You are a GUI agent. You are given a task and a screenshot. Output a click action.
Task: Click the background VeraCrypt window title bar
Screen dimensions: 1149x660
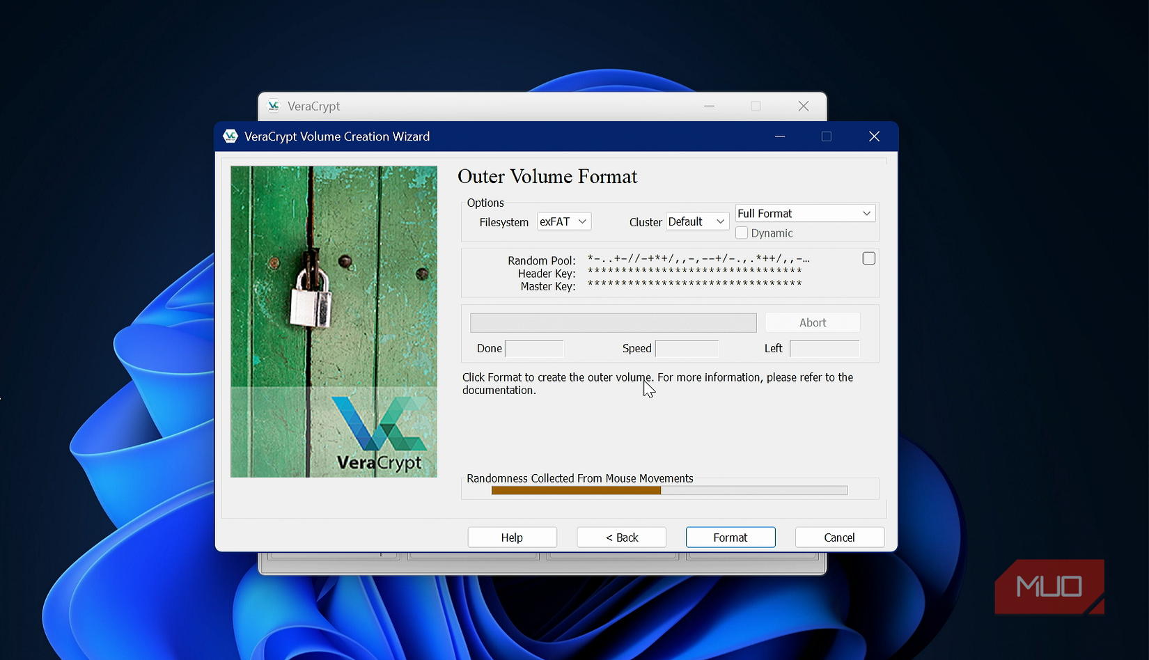487,106
